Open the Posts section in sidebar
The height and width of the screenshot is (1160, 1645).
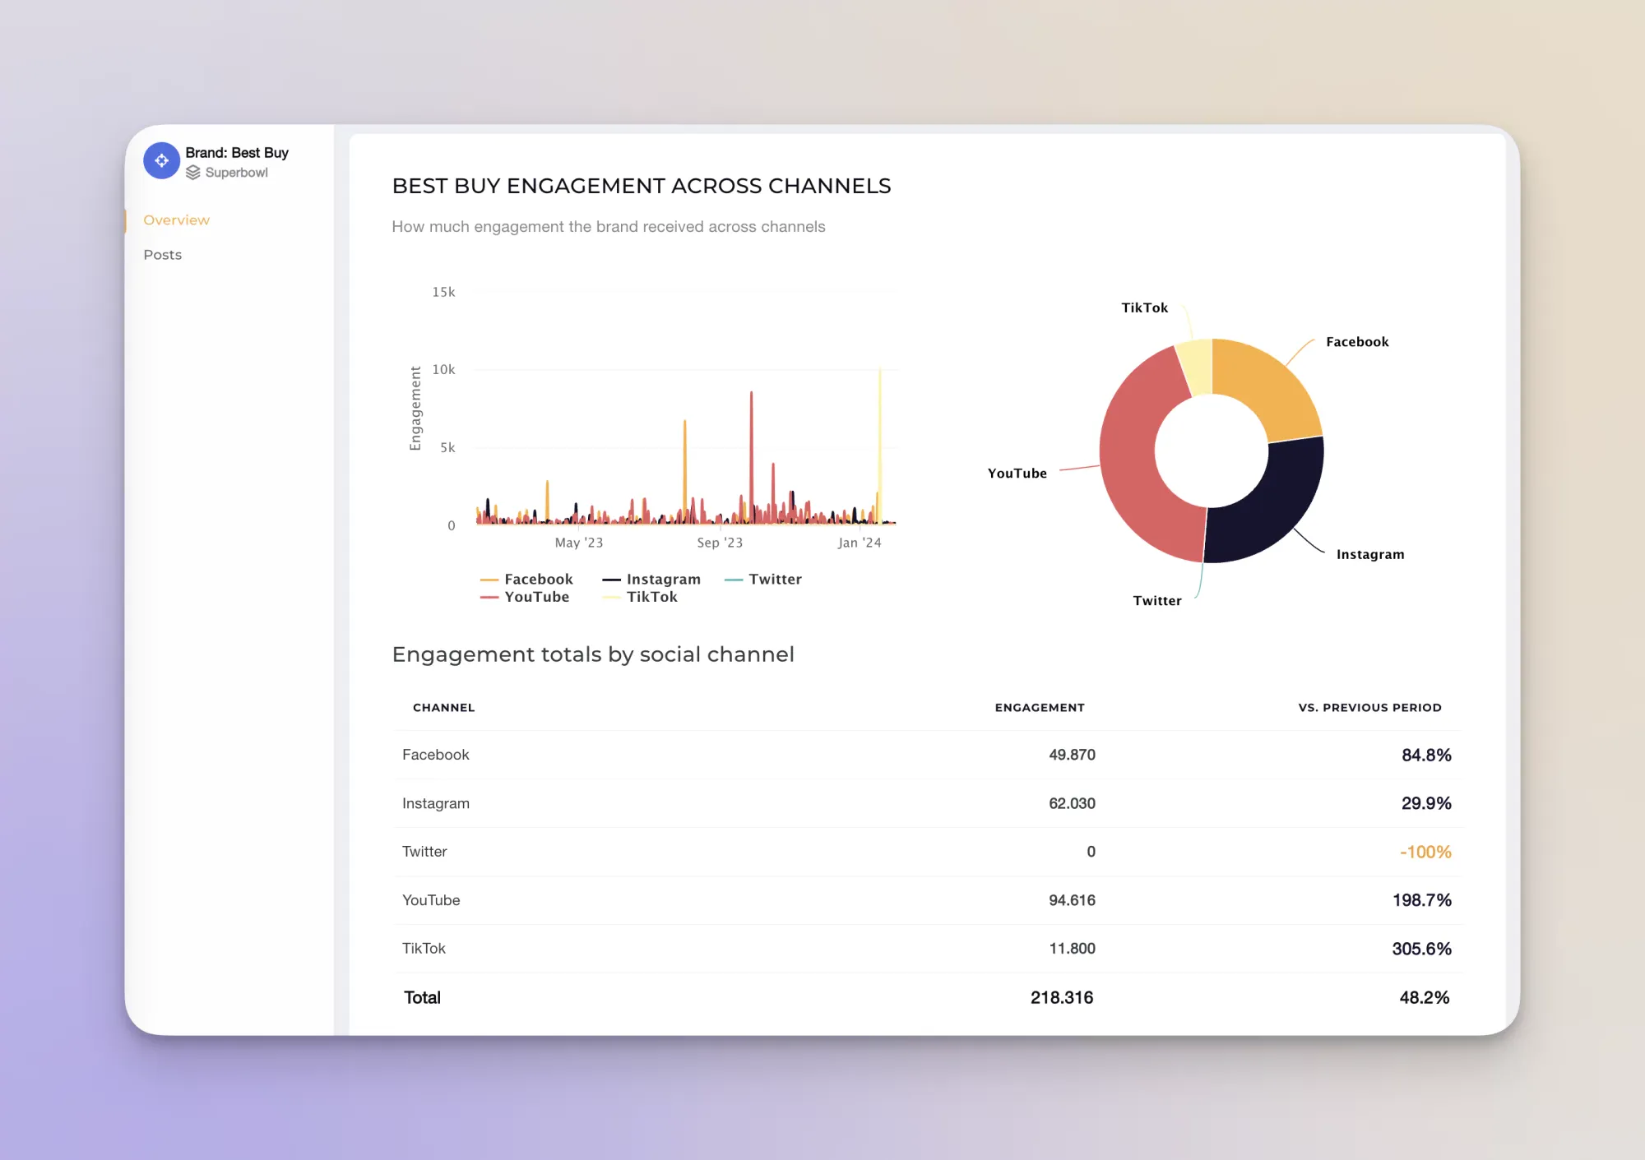click(x=162, y=255)
